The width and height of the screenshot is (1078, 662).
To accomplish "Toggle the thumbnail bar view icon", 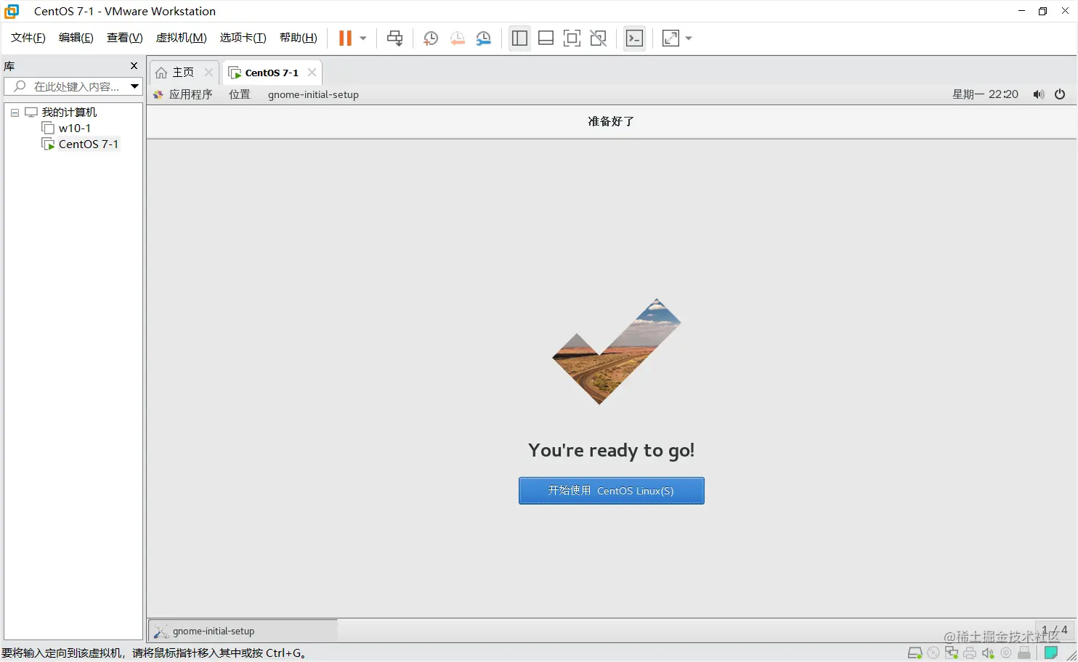I will 546,38.
